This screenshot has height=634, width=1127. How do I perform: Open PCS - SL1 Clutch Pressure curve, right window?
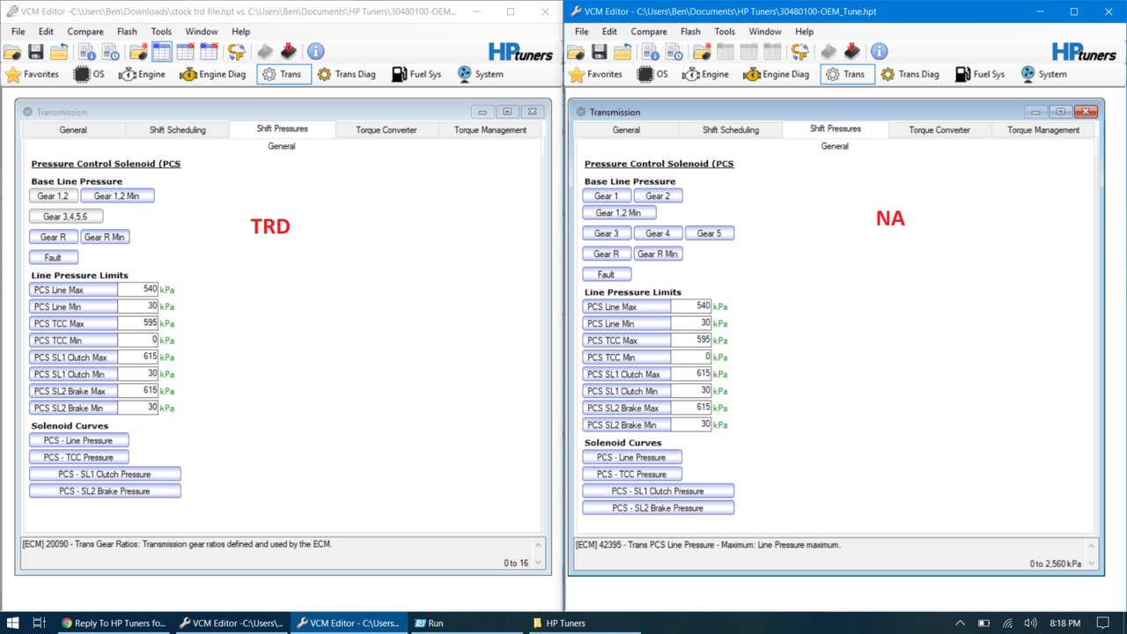pos(658,490)
